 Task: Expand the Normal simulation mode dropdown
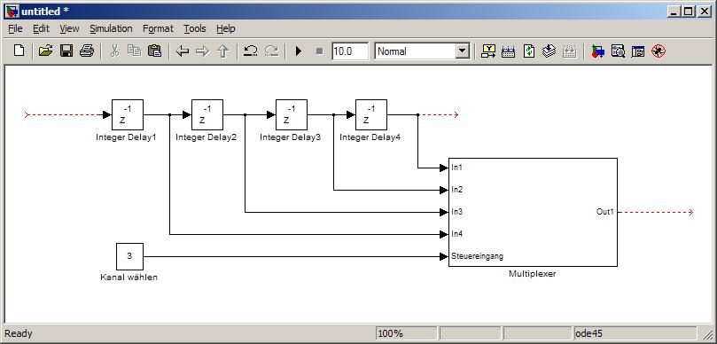(x=464, y=51)
